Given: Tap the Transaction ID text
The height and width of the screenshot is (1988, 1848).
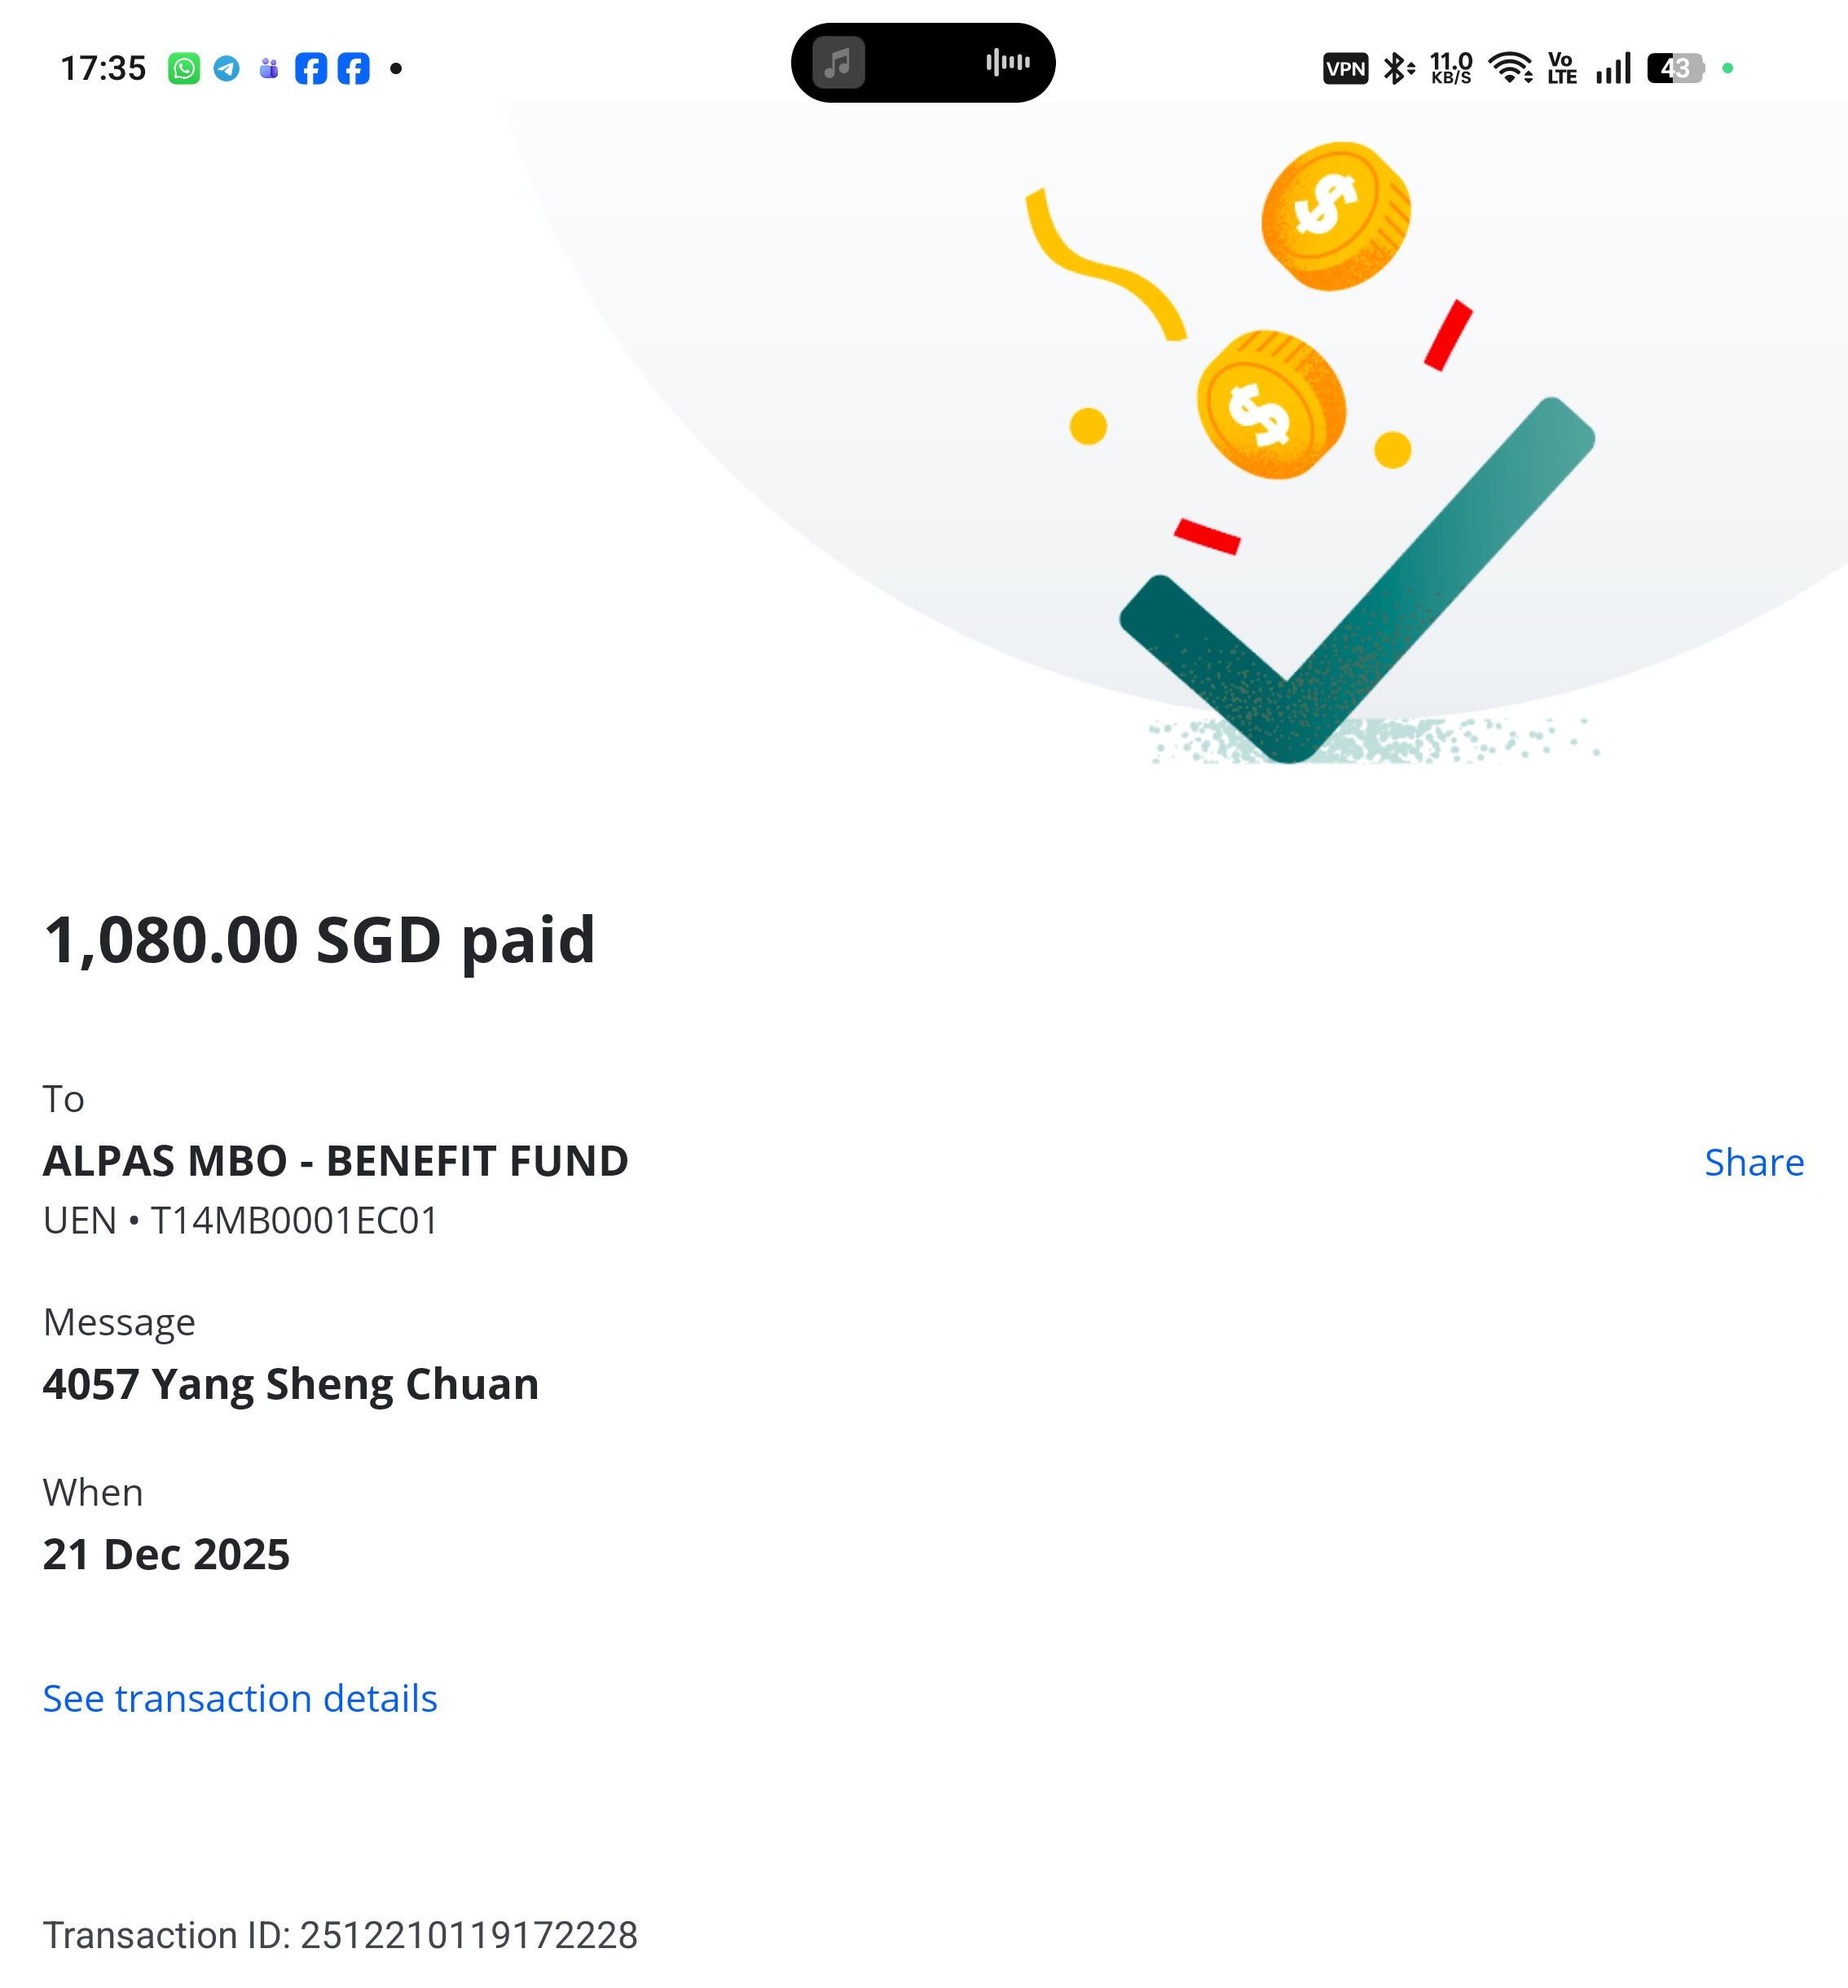Looking at the screenshot, I should [340, 1935].
